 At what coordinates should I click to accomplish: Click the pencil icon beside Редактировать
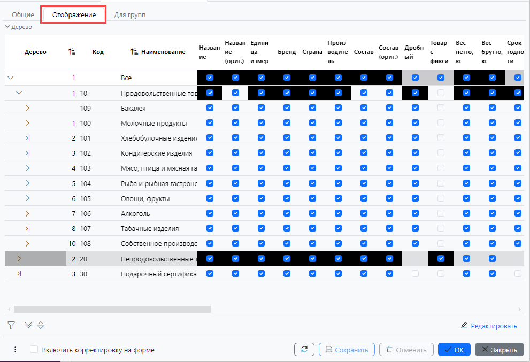tap(464, 326)
